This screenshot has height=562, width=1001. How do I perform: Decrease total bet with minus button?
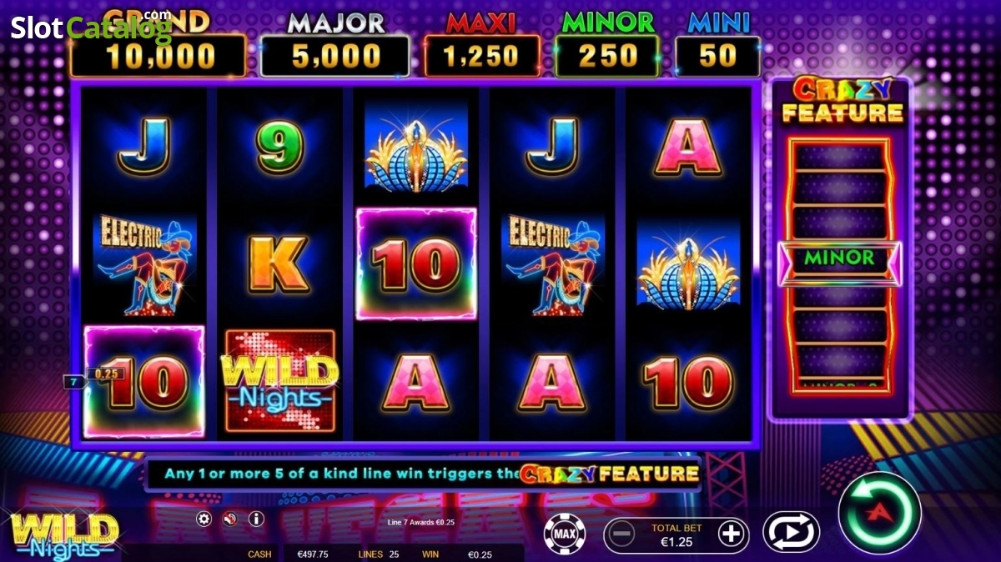621,533
